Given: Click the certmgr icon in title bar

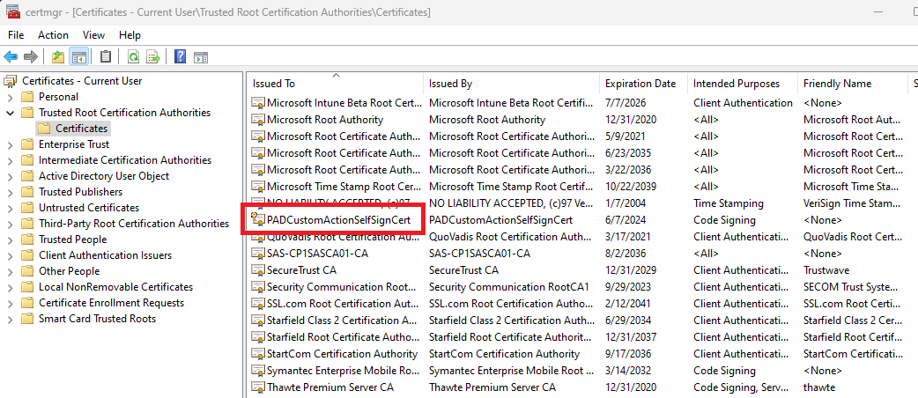Looking at the screenshot, I should (13, 11).
